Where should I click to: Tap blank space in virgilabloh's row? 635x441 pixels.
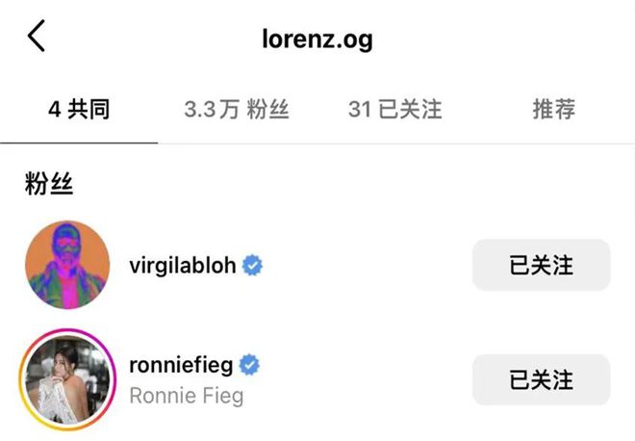[366, 266]
